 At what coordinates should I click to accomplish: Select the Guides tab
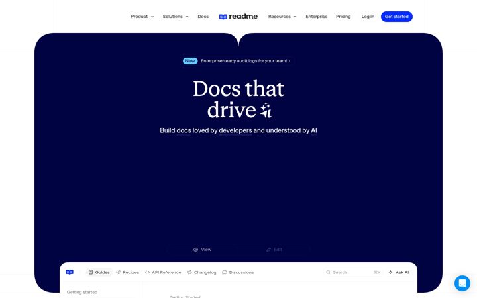(x=99, y=272)
